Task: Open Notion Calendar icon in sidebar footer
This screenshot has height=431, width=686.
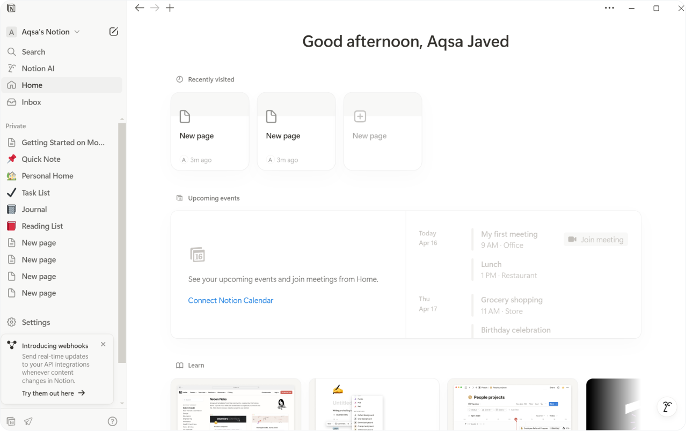Action: [x=11, y=421]
